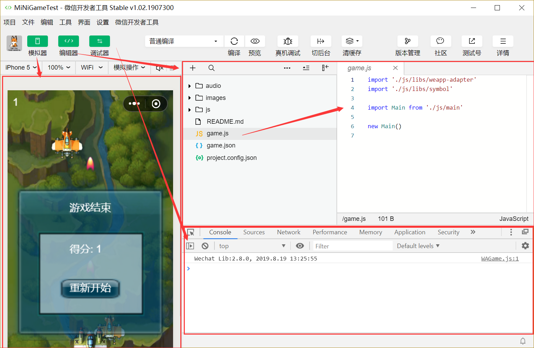534x348 pixels.
Task: Click the add new file plus icon
Action: (x=193, y=68)
